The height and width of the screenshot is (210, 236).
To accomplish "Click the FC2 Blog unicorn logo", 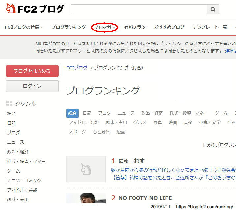I will coord(35,9).
